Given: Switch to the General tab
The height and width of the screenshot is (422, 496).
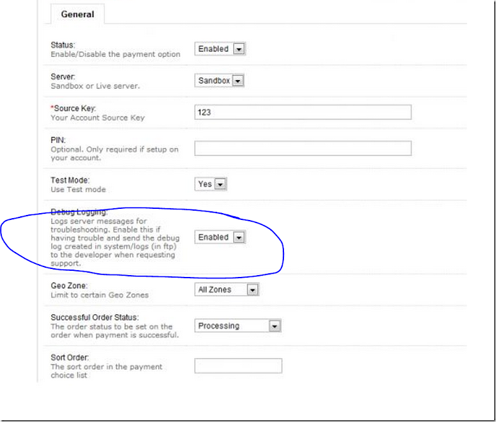Looking at the screenshot, I should pyautogui.click(x=77, y=14).
